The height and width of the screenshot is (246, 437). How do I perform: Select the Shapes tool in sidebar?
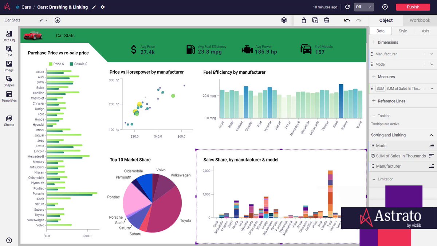[9, 81]
